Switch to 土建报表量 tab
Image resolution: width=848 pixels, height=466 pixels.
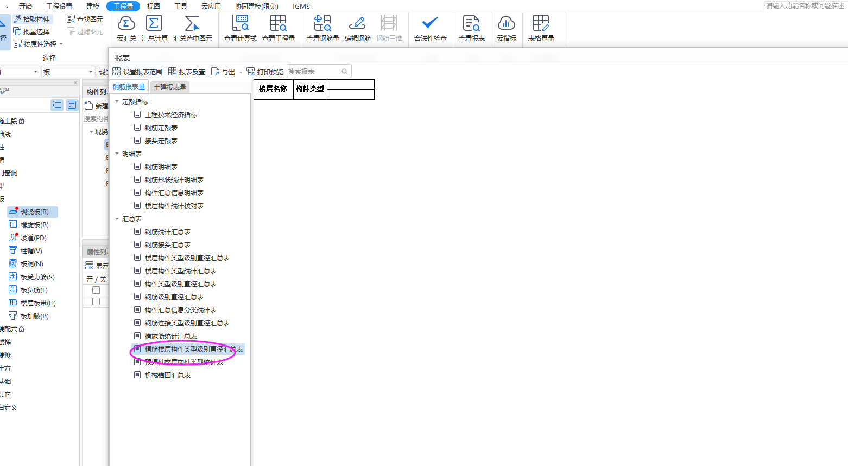(170, 87)
